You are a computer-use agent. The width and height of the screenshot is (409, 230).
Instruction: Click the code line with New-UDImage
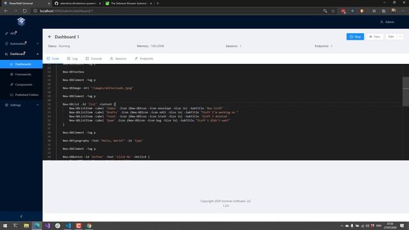[x=98, y=88]
